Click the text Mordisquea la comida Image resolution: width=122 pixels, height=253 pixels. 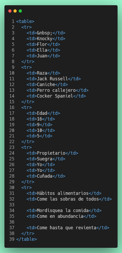pyautogui.click(x=63, y=210)
